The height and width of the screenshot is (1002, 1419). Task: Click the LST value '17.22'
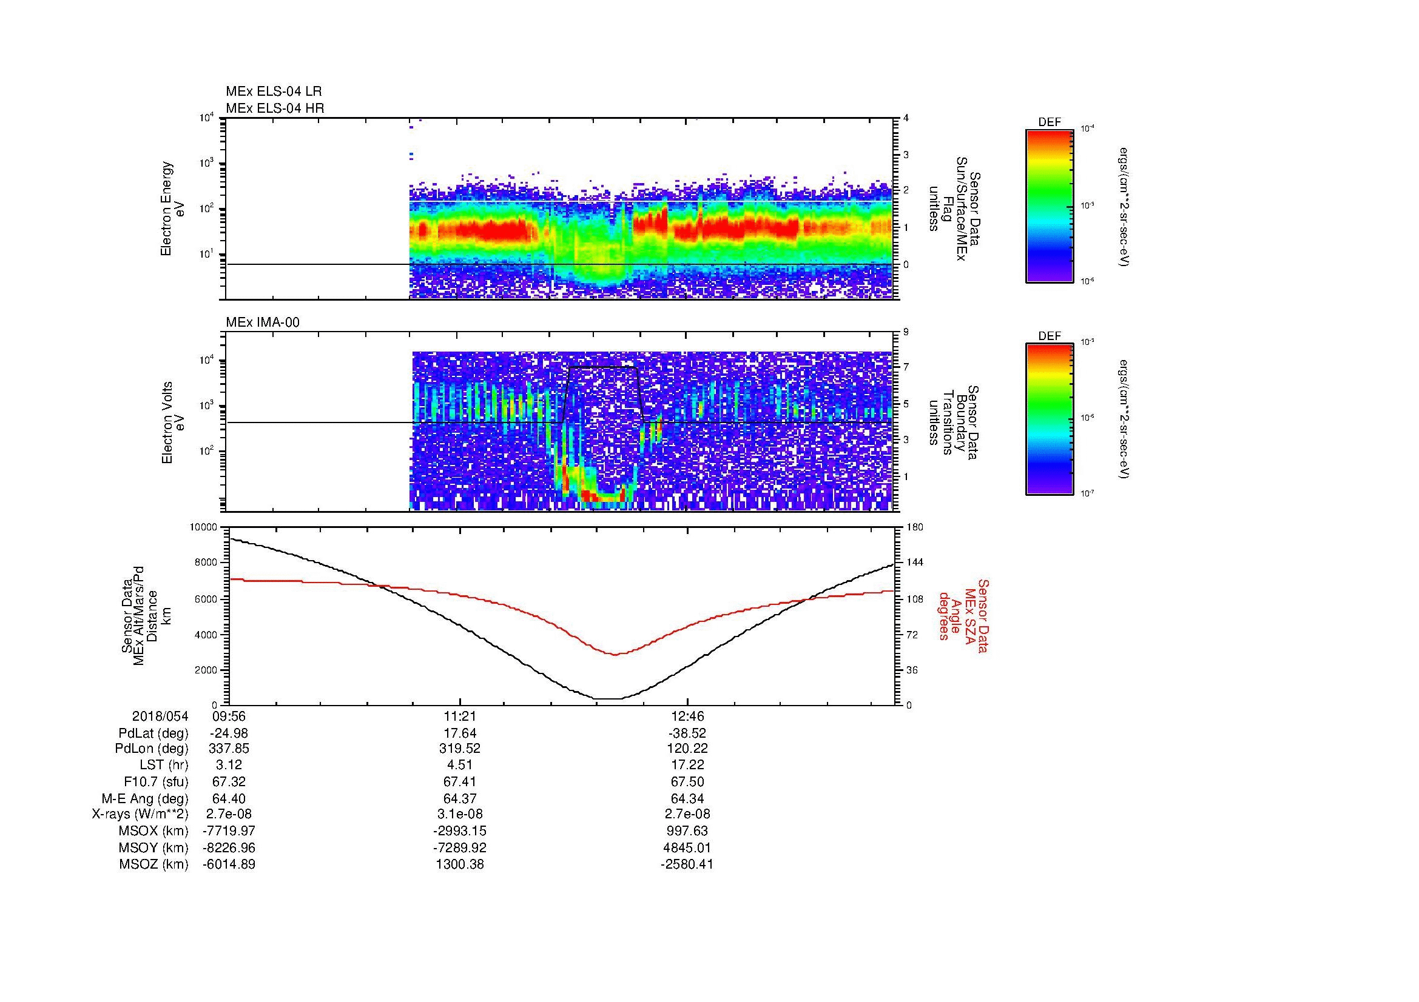(688, 766)
